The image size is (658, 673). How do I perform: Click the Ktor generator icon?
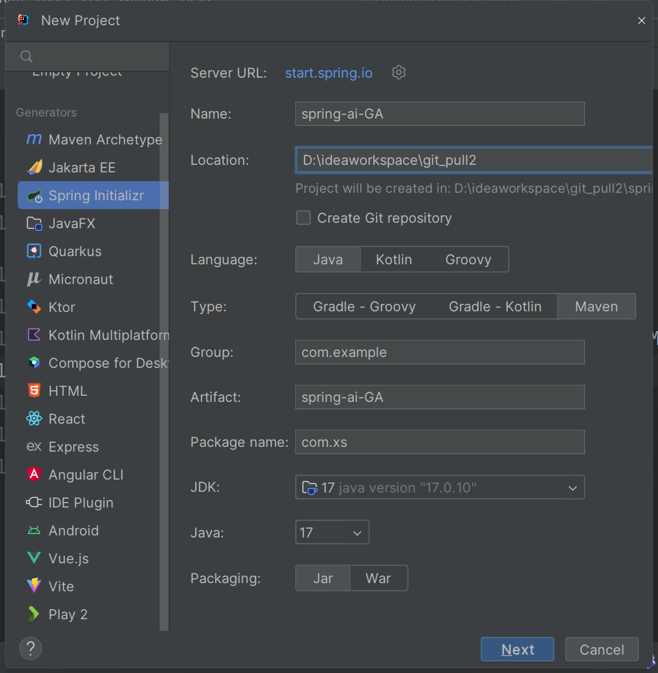coord(34,307)
